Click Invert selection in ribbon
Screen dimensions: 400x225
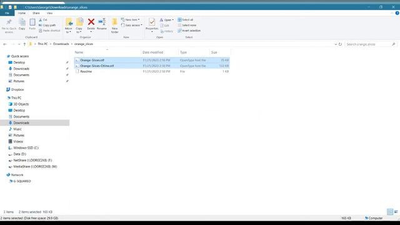tap(189, 31)
